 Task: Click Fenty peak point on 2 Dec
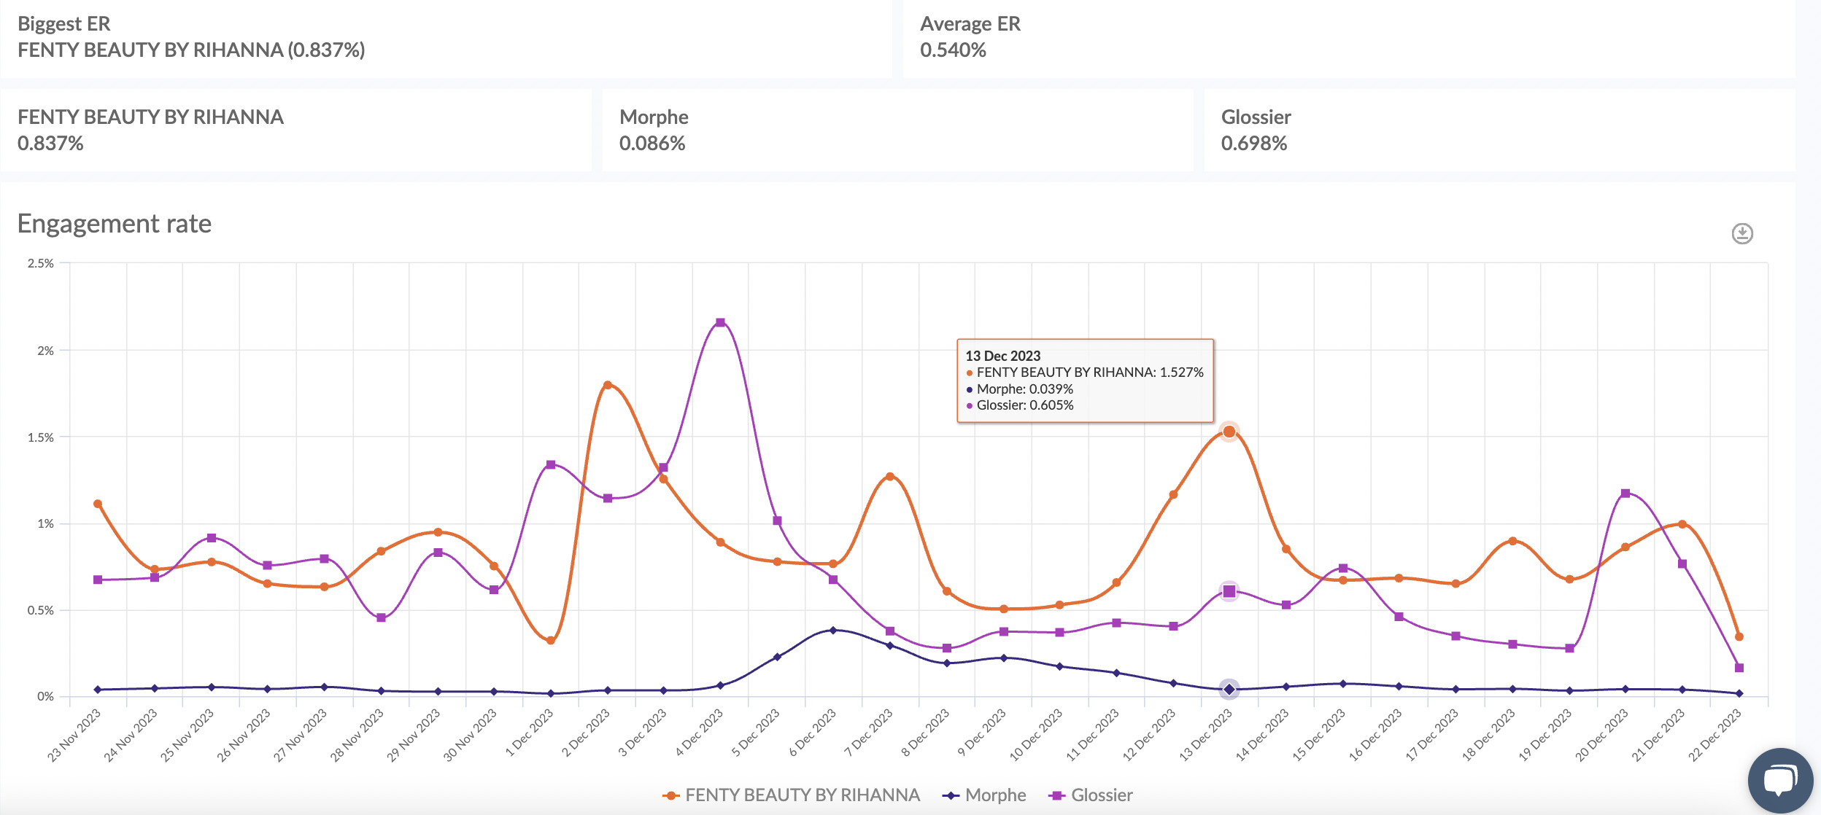(x=608, y=385)
